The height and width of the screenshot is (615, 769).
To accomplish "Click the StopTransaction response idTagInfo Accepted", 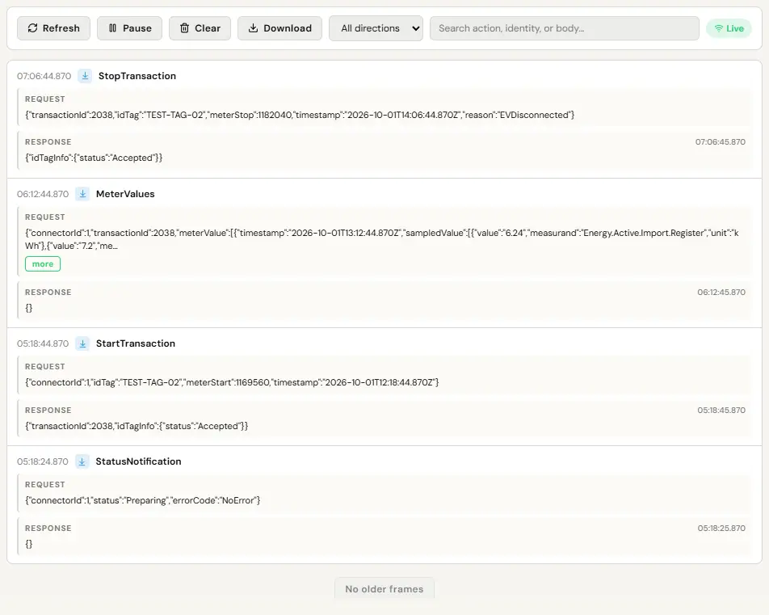I will click(94, 158).
